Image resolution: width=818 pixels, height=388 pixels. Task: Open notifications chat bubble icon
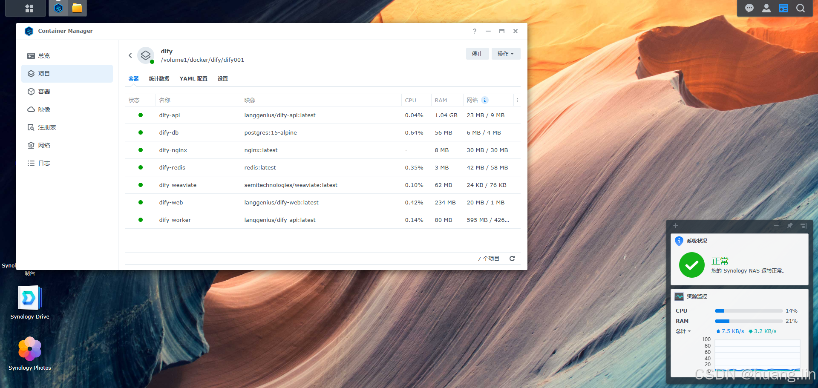[x=749, y=8]
